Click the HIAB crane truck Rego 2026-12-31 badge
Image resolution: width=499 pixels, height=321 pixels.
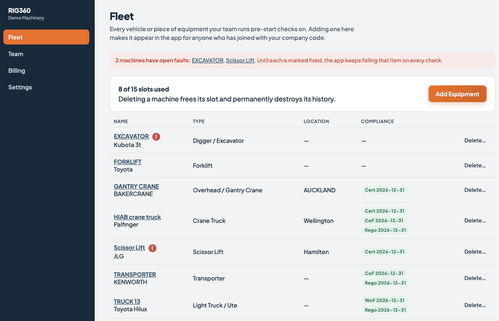tap(385, 230)
